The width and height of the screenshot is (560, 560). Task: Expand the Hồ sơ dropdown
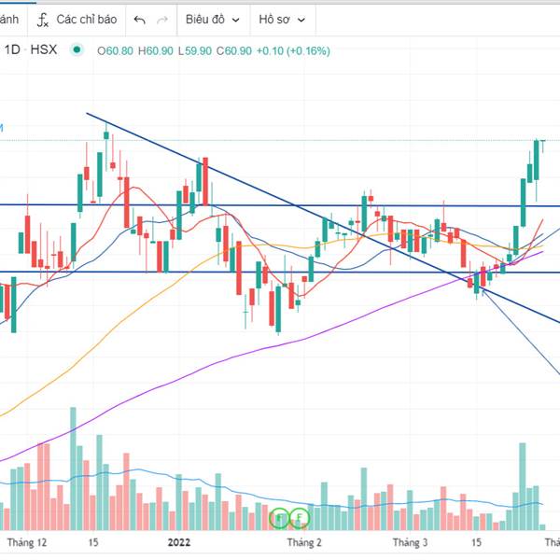coord(282,20)
